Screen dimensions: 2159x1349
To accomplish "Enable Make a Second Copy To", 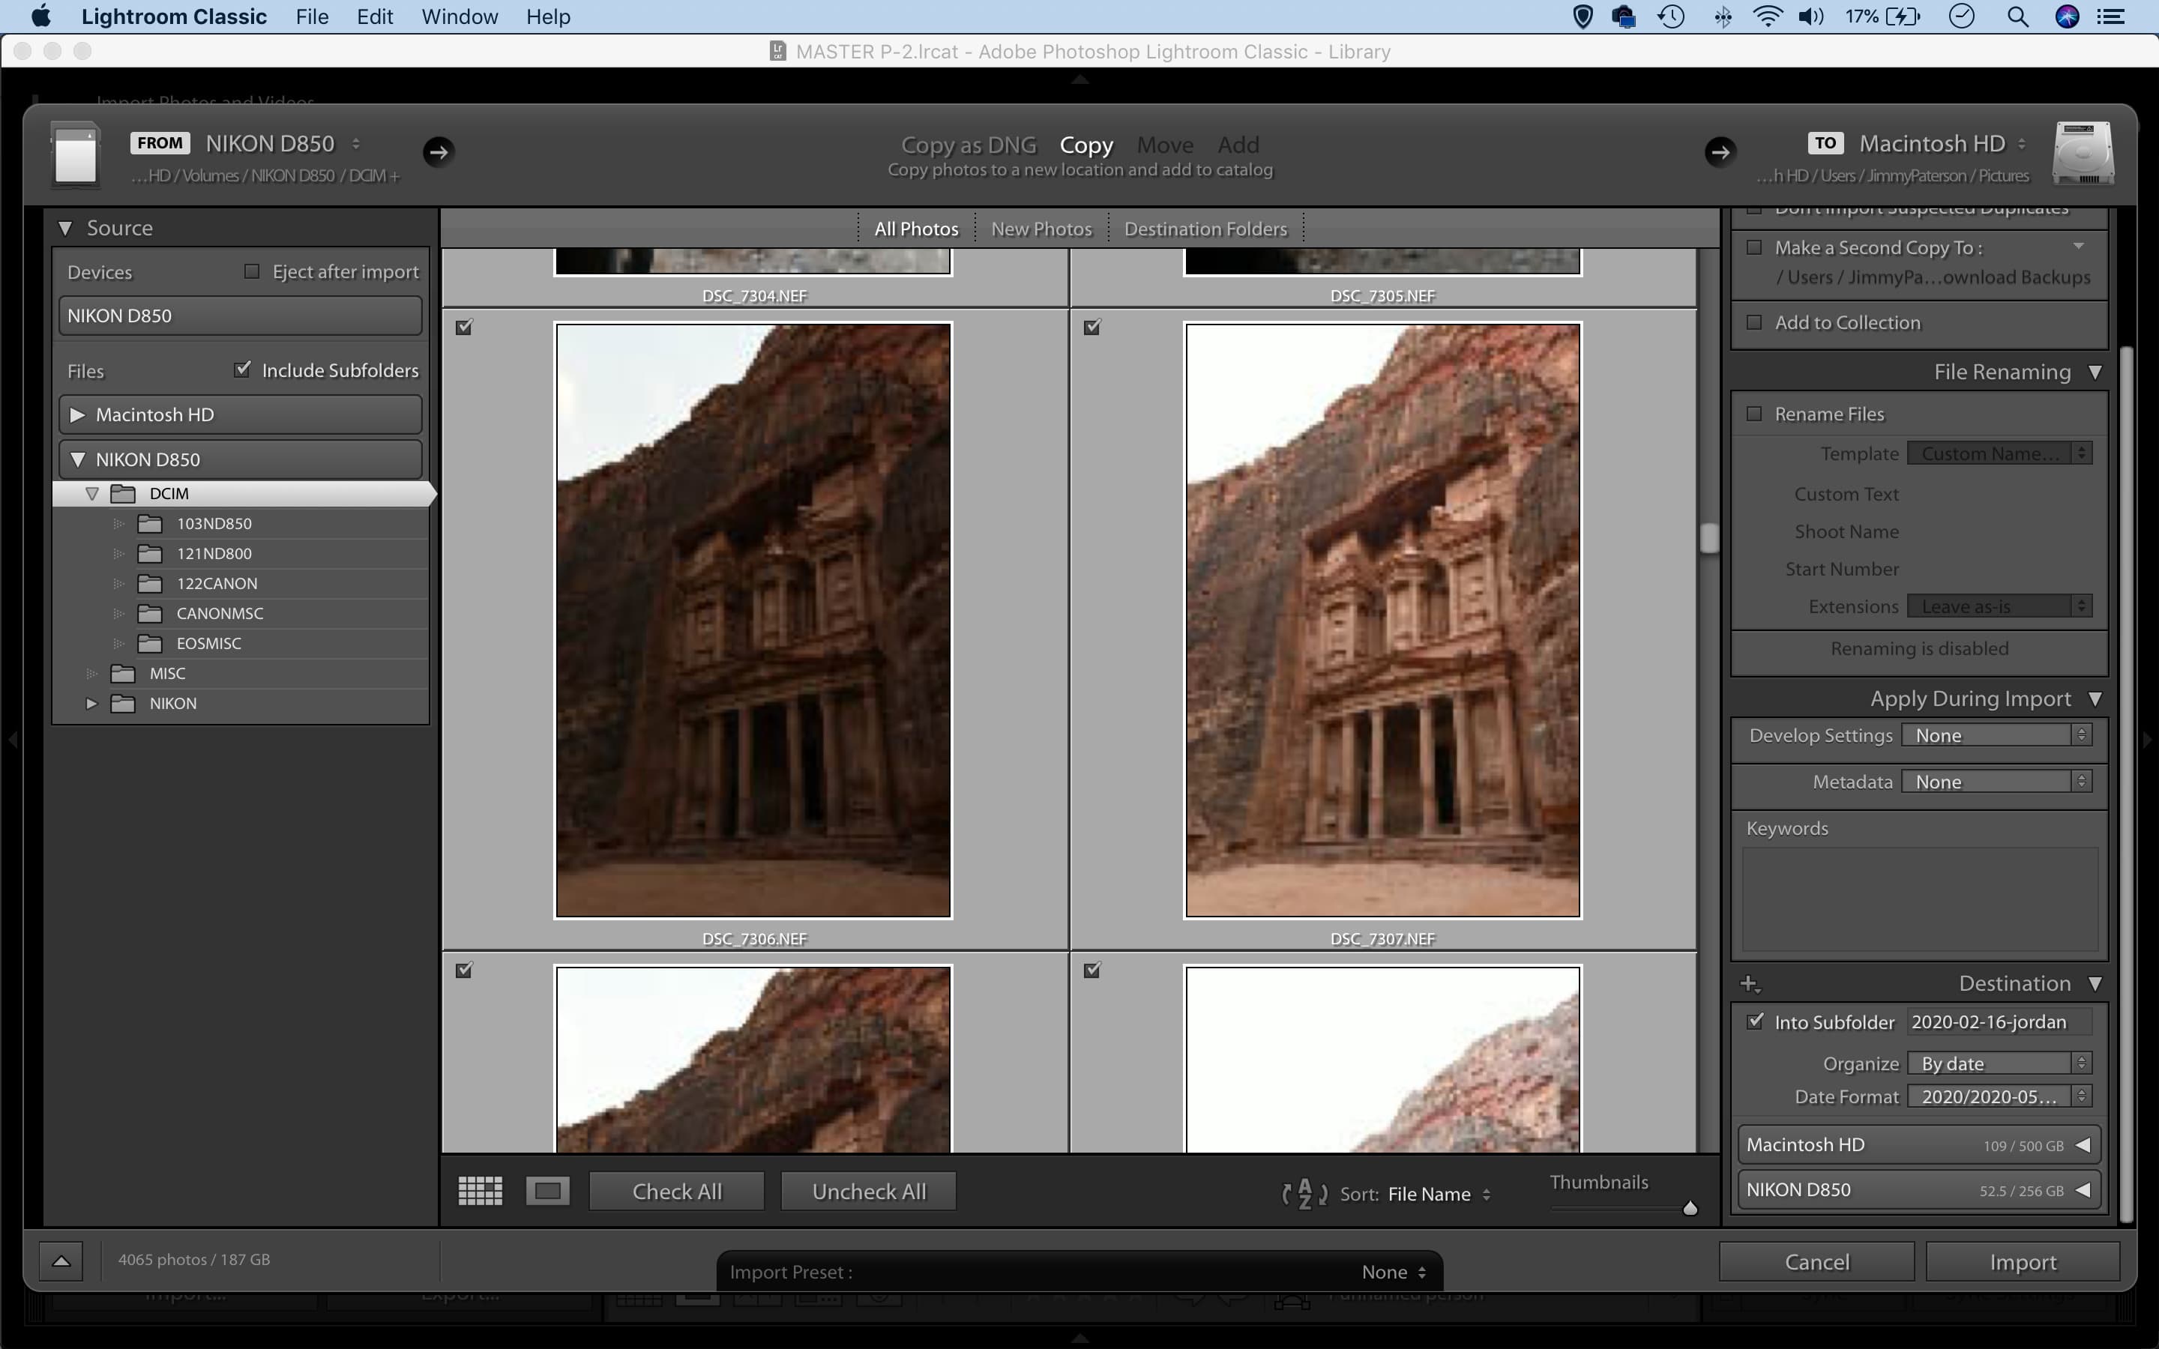I will tap(1754, 247).
